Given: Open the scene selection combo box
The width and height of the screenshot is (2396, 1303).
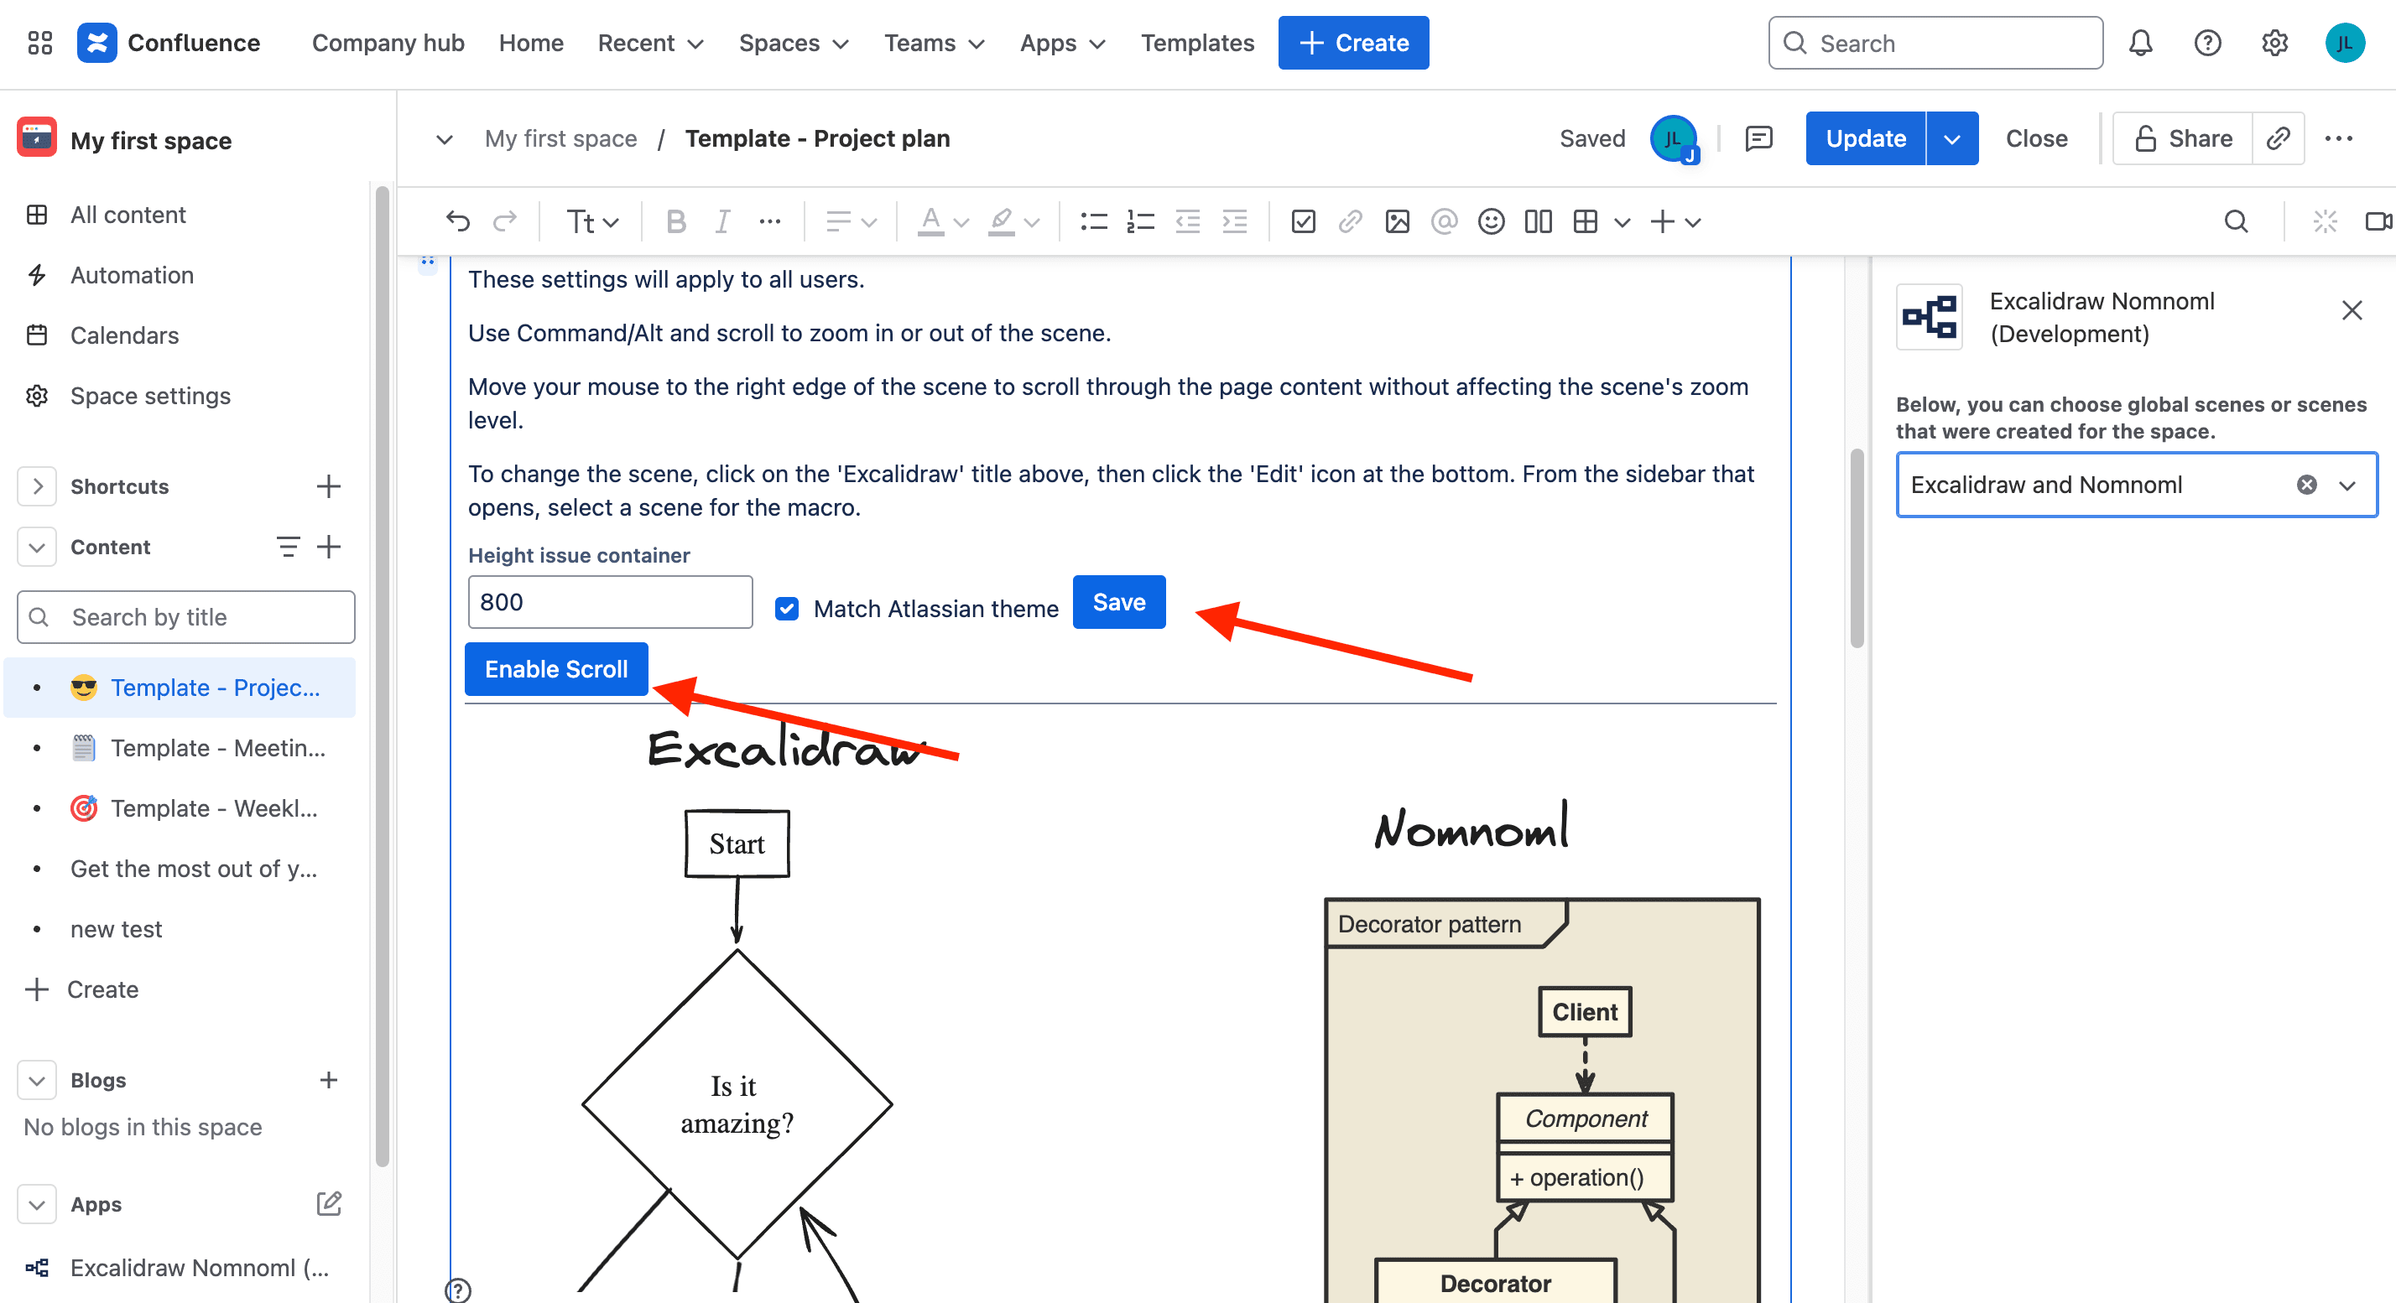Looking at the screenshot, I should (x=2137, y=484).
